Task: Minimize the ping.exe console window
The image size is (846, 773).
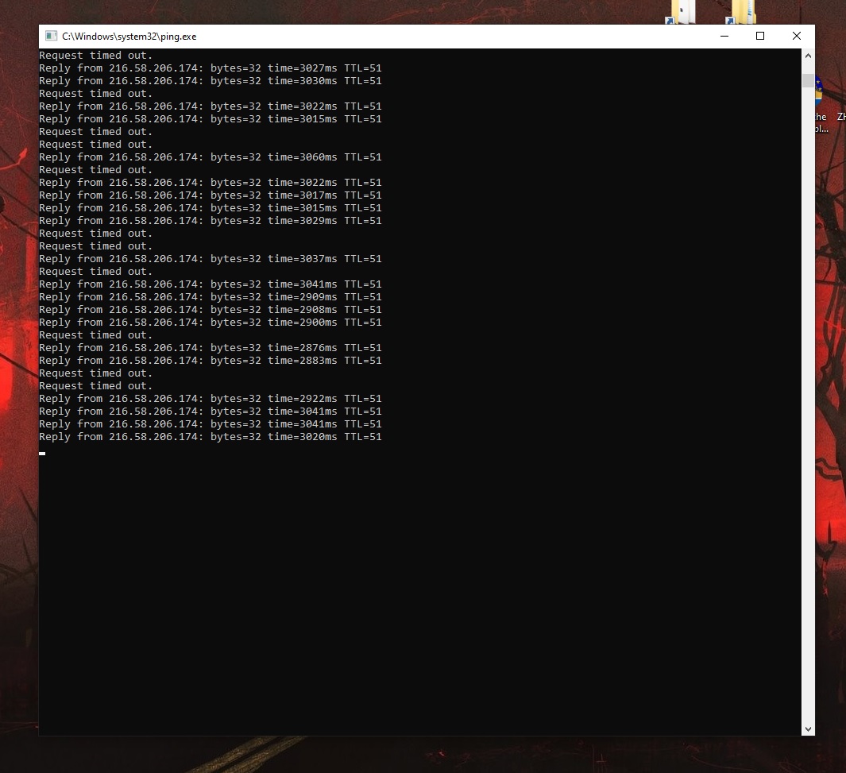Action: [x=724, y=36]
